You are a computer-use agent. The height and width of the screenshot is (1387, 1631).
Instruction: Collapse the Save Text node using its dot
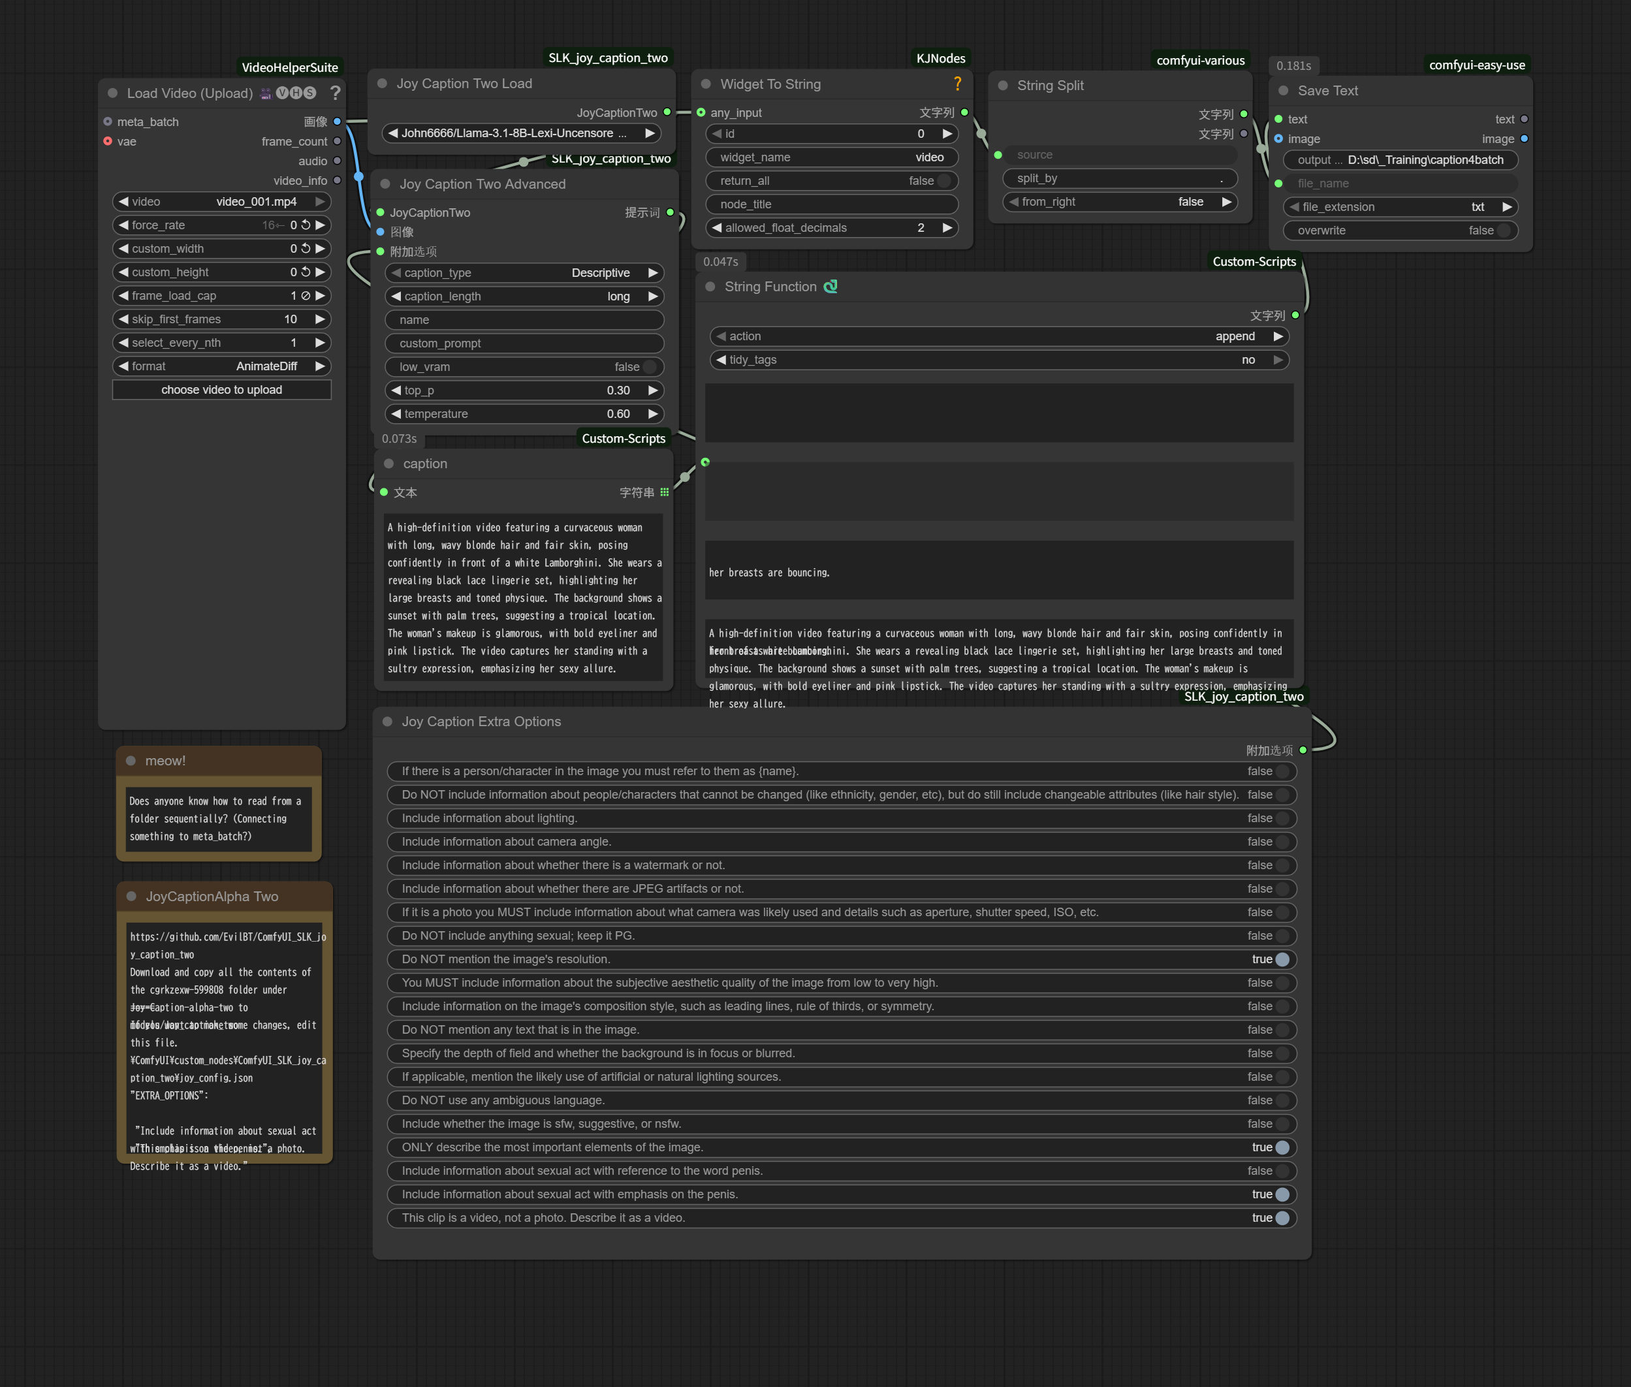point(1284,90)
